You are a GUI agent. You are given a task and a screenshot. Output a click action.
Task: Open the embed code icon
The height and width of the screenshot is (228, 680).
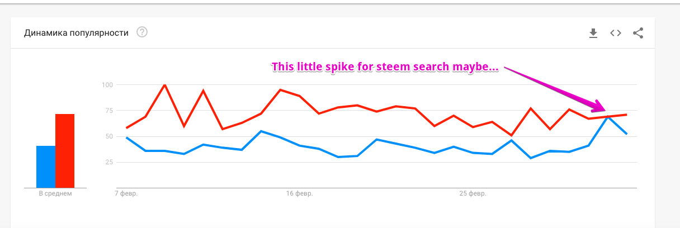(x=616, y=33)
